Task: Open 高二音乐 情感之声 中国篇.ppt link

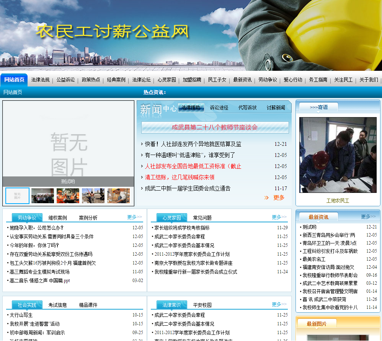Action: point(40,281)
